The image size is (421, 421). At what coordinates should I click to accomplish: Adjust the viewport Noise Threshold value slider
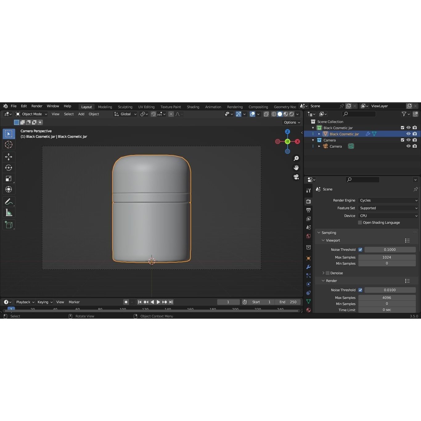coord(390,250)
